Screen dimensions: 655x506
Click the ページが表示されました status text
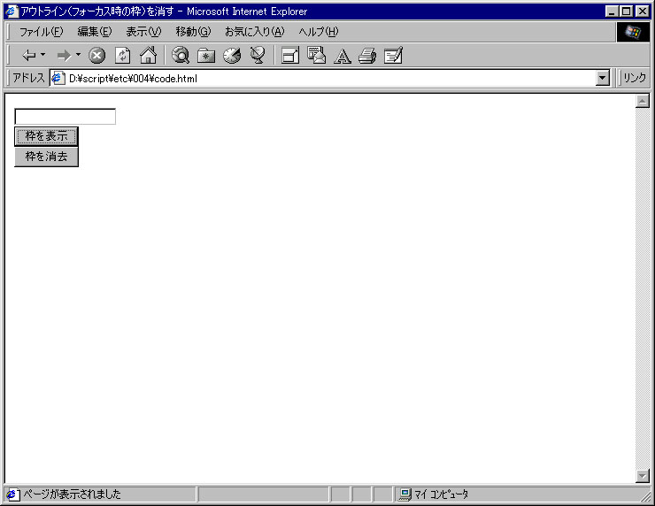tap(72, 494)
